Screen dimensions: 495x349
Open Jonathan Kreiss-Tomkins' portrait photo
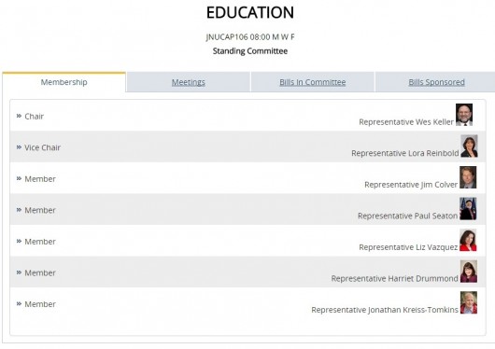point(469,302)
